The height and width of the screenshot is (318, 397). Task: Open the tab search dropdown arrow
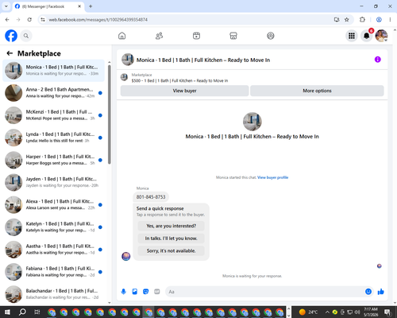click(6, 6)
